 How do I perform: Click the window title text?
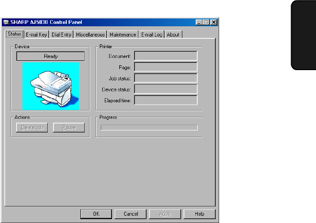(46, 22)
